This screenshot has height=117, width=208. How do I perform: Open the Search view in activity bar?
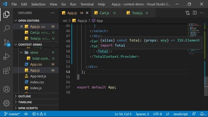coord(6,28)
